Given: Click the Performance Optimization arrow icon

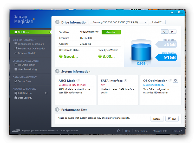Looking at the screenshot, I should pyautogui.click(x=16, y=48).
